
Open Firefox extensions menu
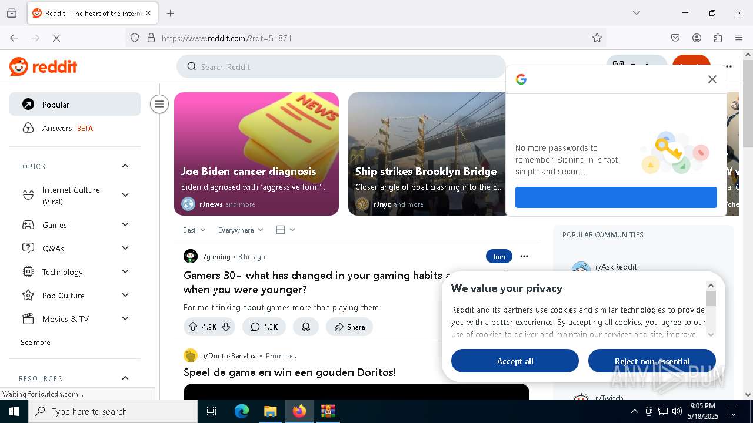pyautogui.click(x=718, y=38)
